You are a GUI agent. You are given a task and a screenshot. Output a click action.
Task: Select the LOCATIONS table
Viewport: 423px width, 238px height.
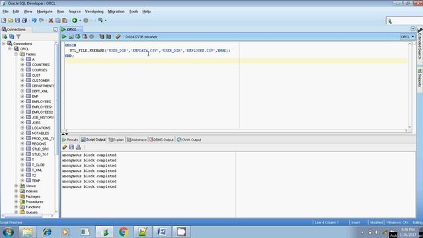[41, 128]
